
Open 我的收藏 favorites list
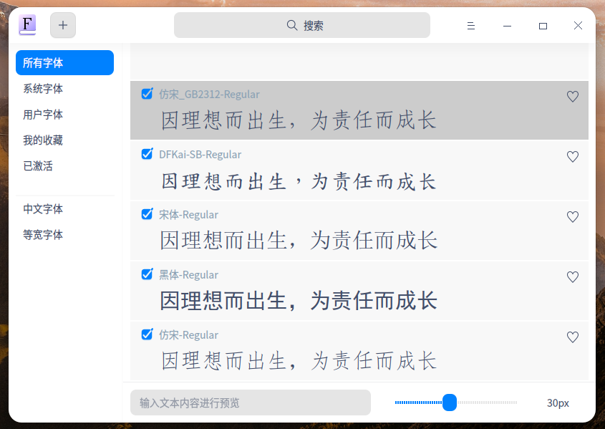tap(65, 140)
